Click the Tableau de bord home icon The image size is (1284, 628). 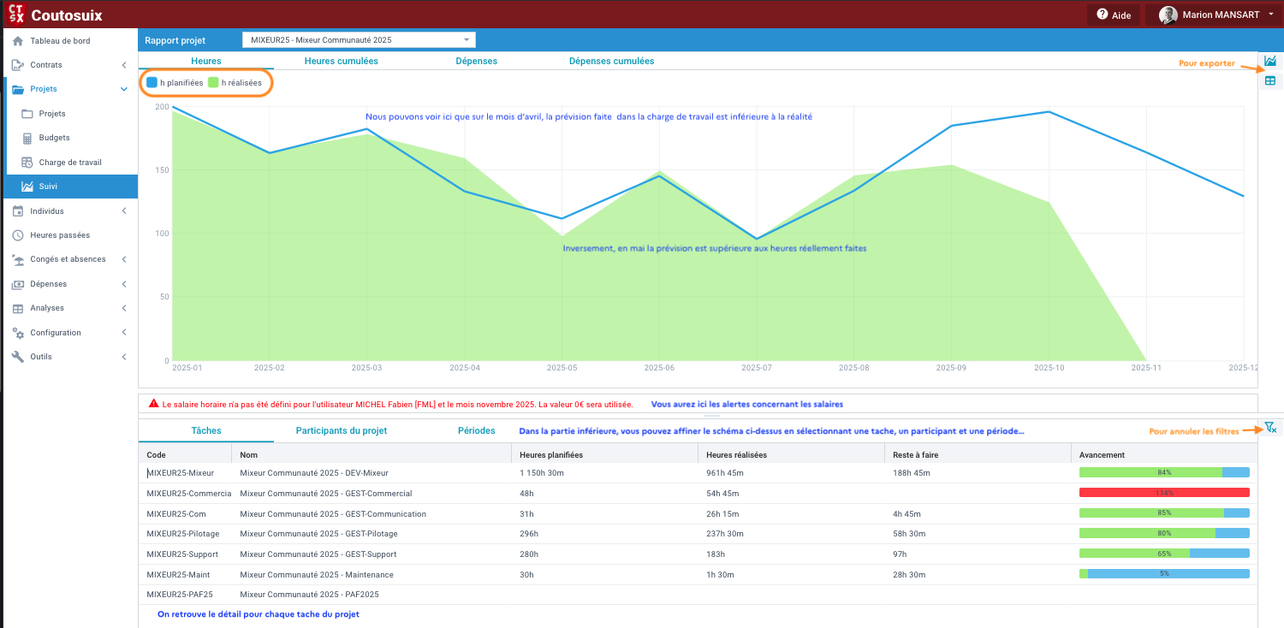tap(17, 41)
